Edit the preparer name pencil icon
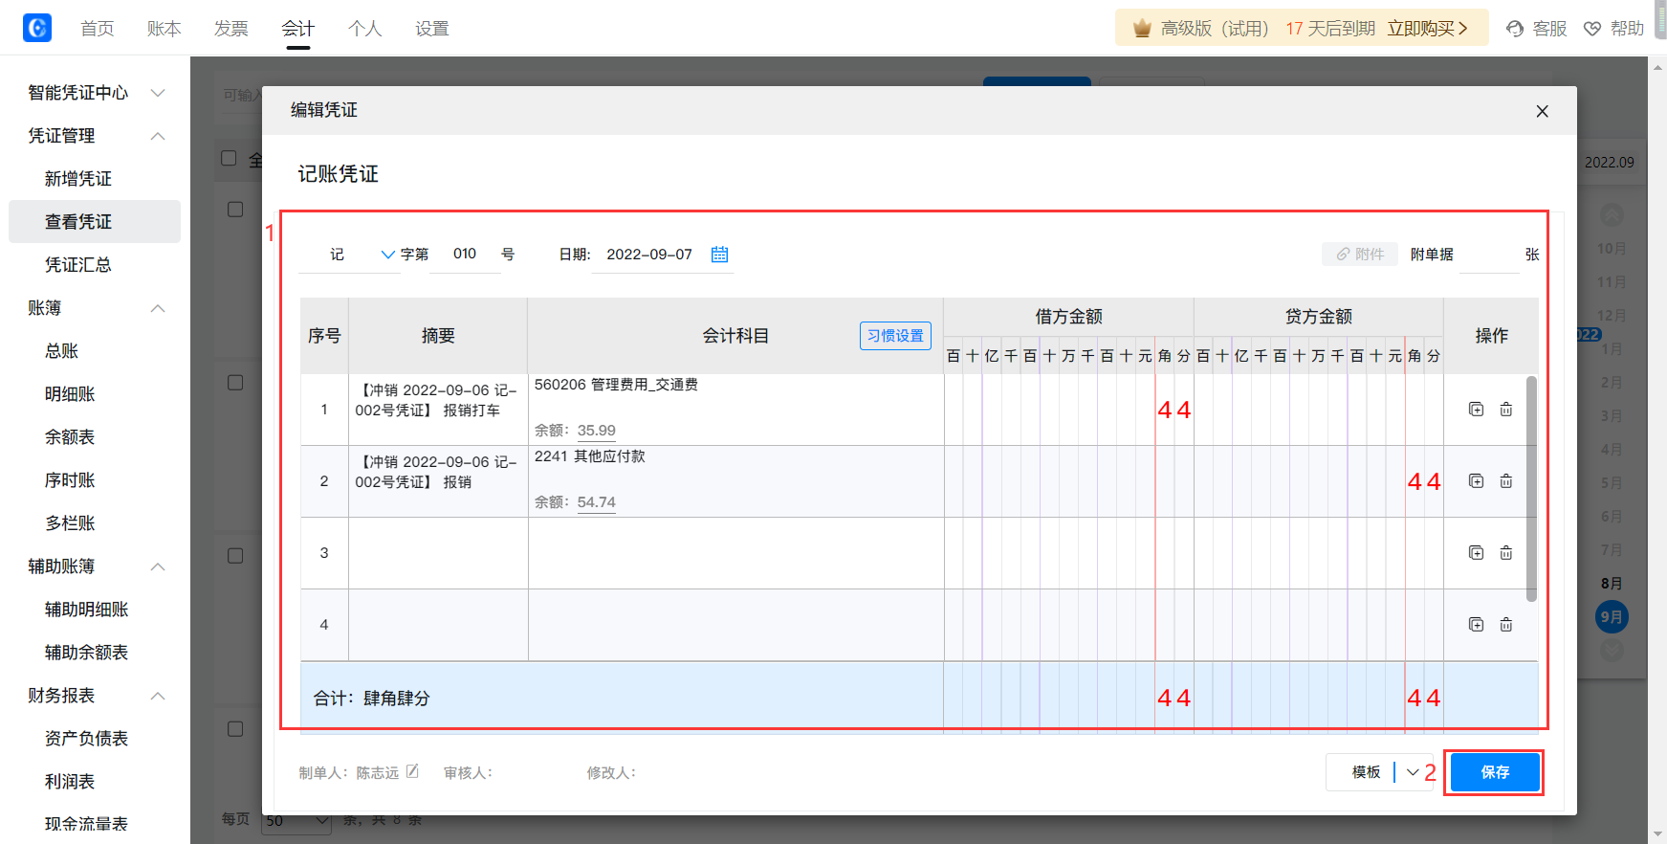This screenshot has height=844, width=1667. click(x=412, y=771)
